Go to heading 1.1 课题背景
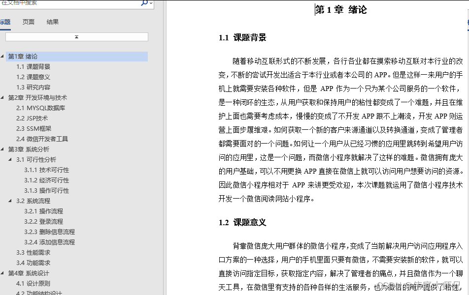This screenshot has width=469, height=295. (33, 66)
